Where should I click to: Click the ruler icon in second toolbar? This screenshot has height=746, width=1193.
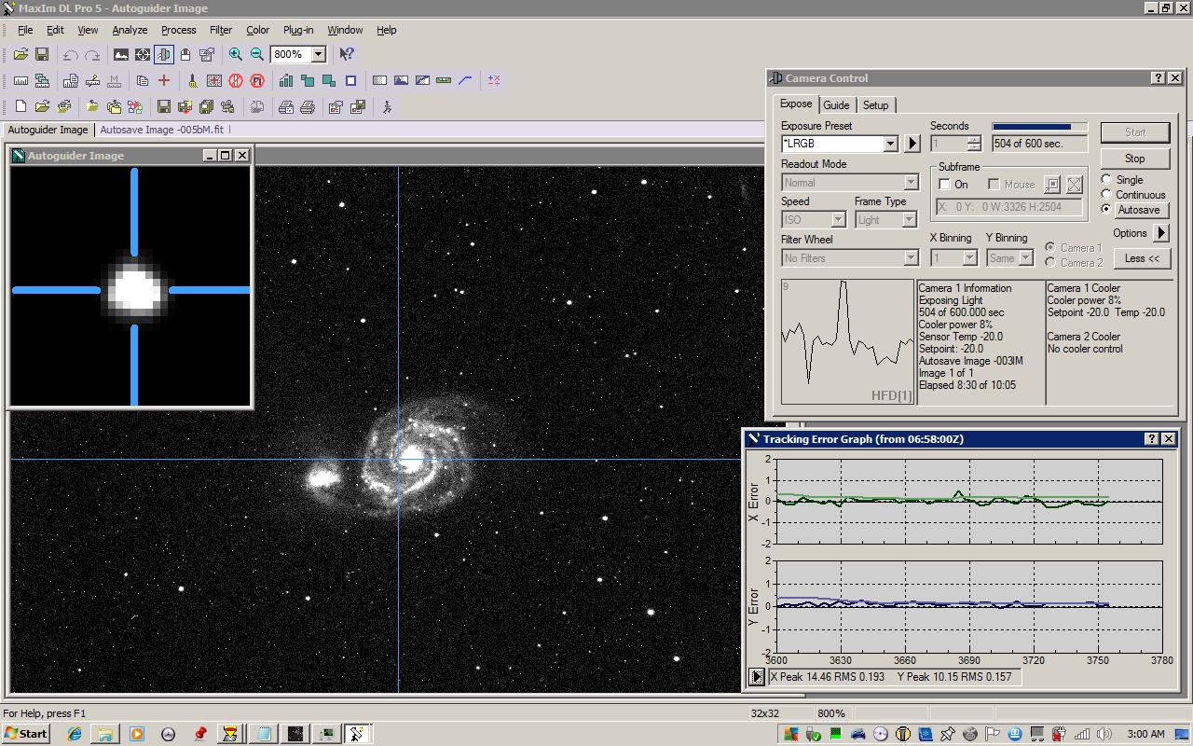tap(21, 80)
